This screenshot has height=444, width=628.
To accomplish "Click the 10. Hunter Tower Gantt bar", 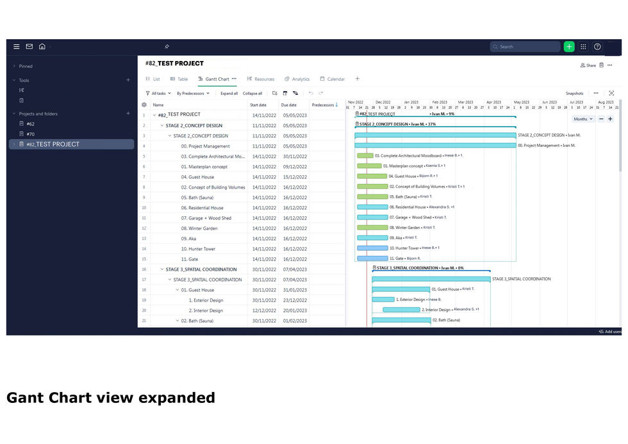I will 372,248.
